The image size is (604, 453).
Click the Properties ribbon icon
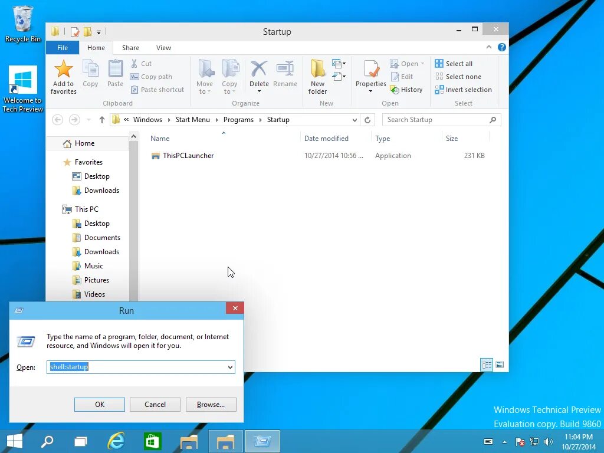coord(371,68)
